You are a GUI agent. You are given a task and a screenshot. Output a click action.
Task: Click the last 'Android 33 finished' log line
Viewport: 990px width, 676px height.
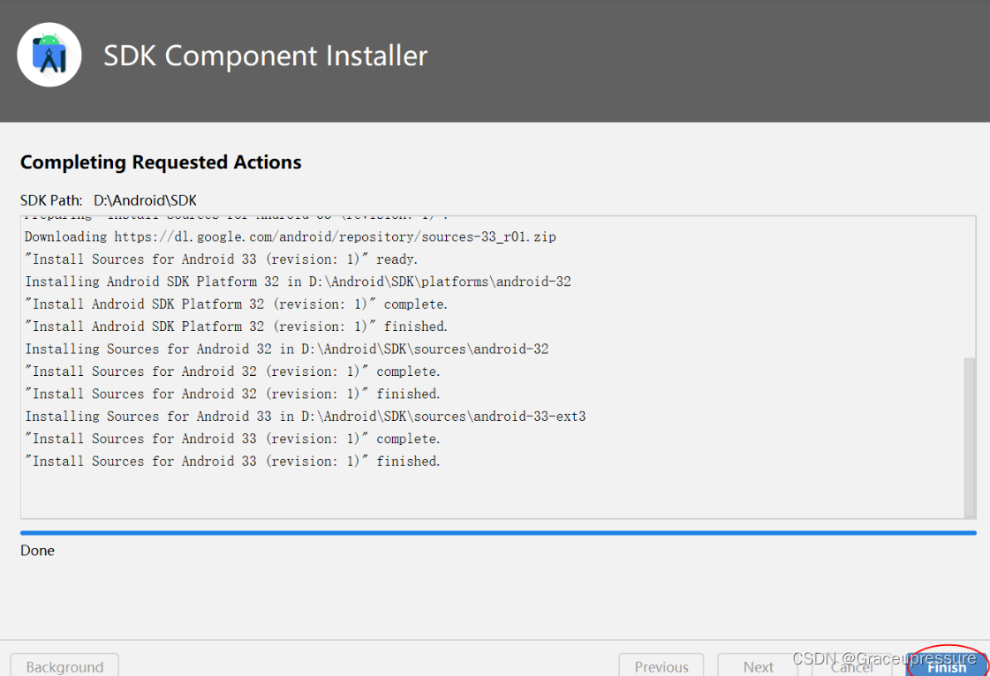232,462
